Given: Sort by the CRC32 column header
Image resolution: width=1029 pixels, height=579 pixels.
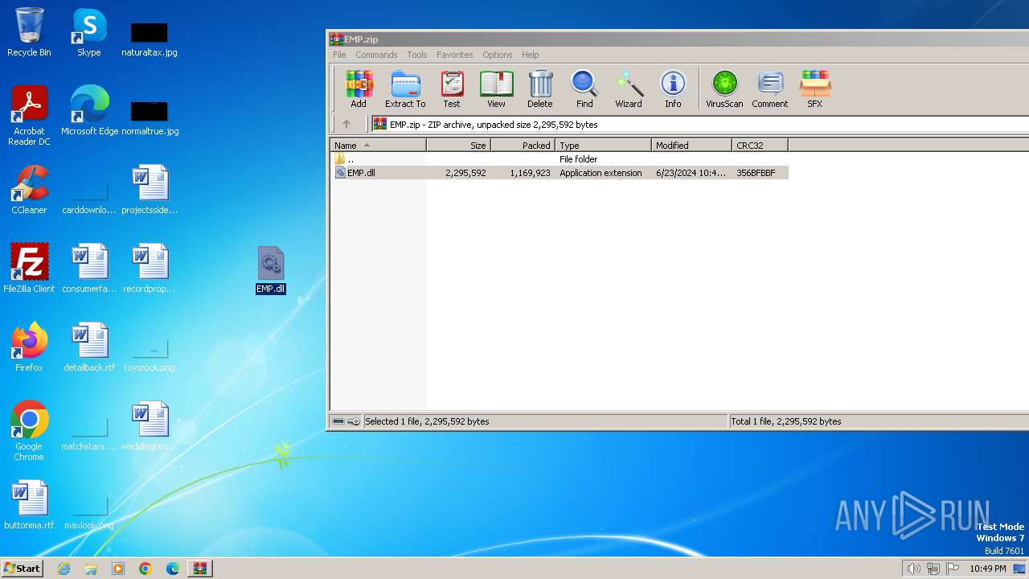Looking at the screenshot, I should 760,146.
